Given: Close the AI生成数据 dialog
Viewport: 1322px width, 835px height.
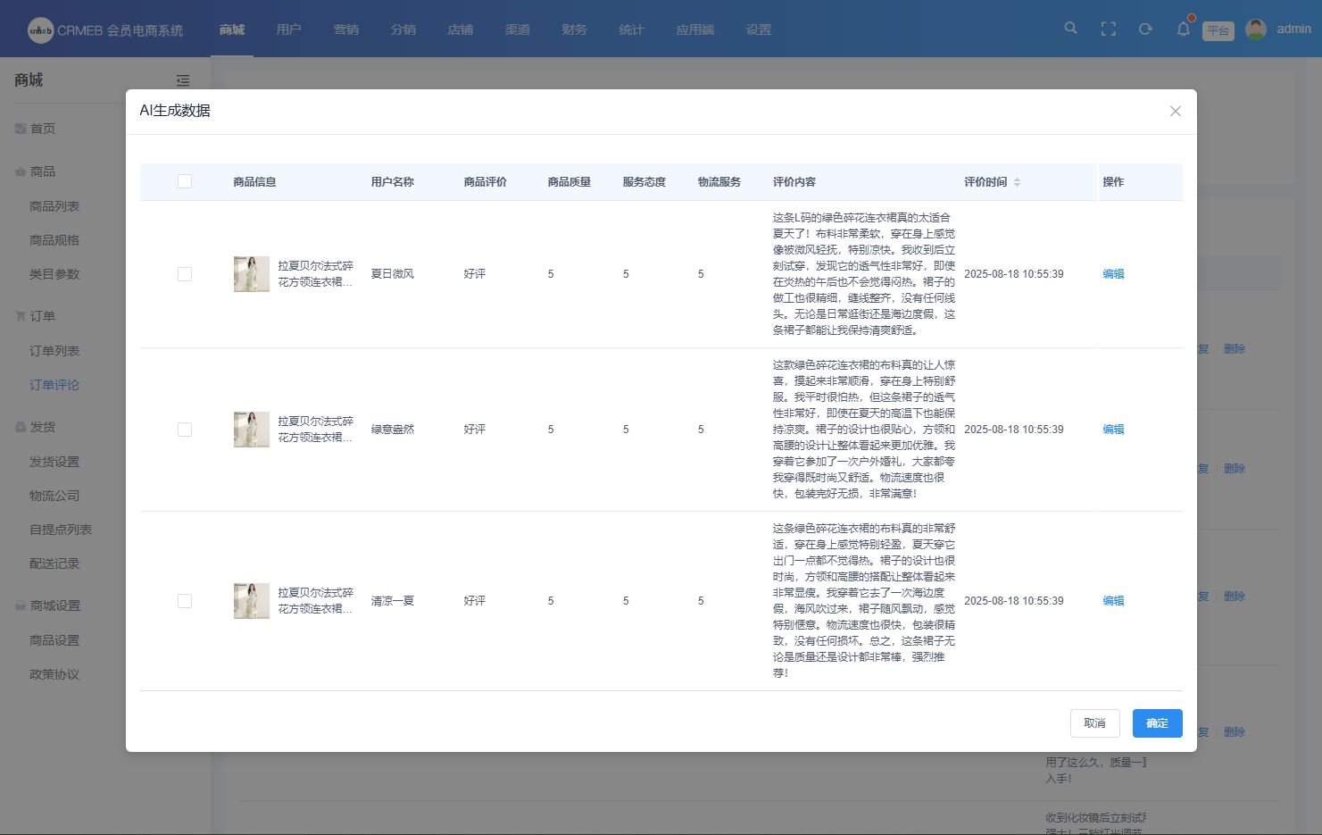Looking at the screenshot, I should pos(1175,111).
